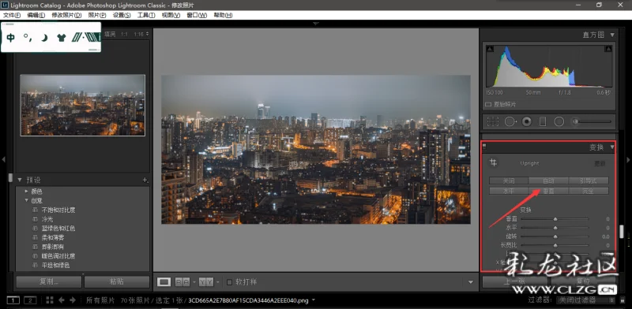
Task: Collapse the right panel group arrow
Action: coord(628,160)
